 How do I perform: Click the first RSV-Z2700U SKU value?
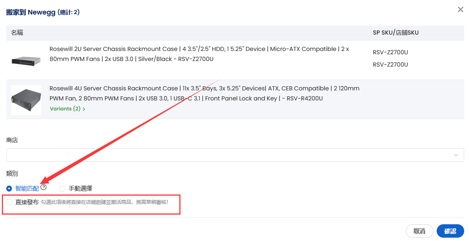click(x=390, y=52)
